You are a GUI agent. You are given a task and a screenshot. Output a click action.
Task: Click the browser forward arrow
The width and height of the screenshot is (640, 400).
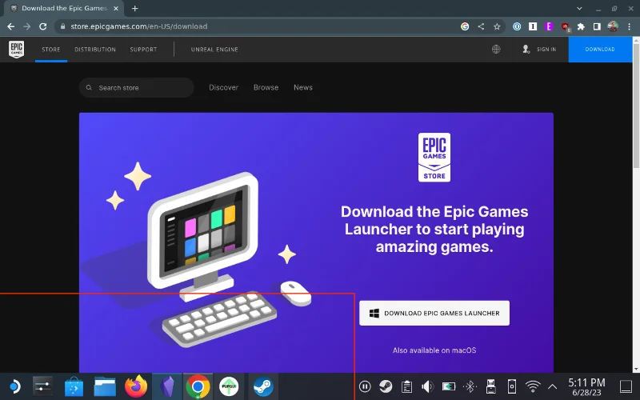coord(27,26)
